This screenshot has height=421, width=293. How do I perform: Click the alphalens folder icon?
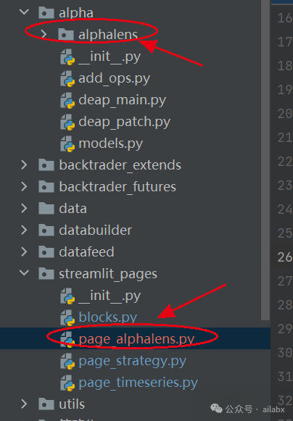66,34
